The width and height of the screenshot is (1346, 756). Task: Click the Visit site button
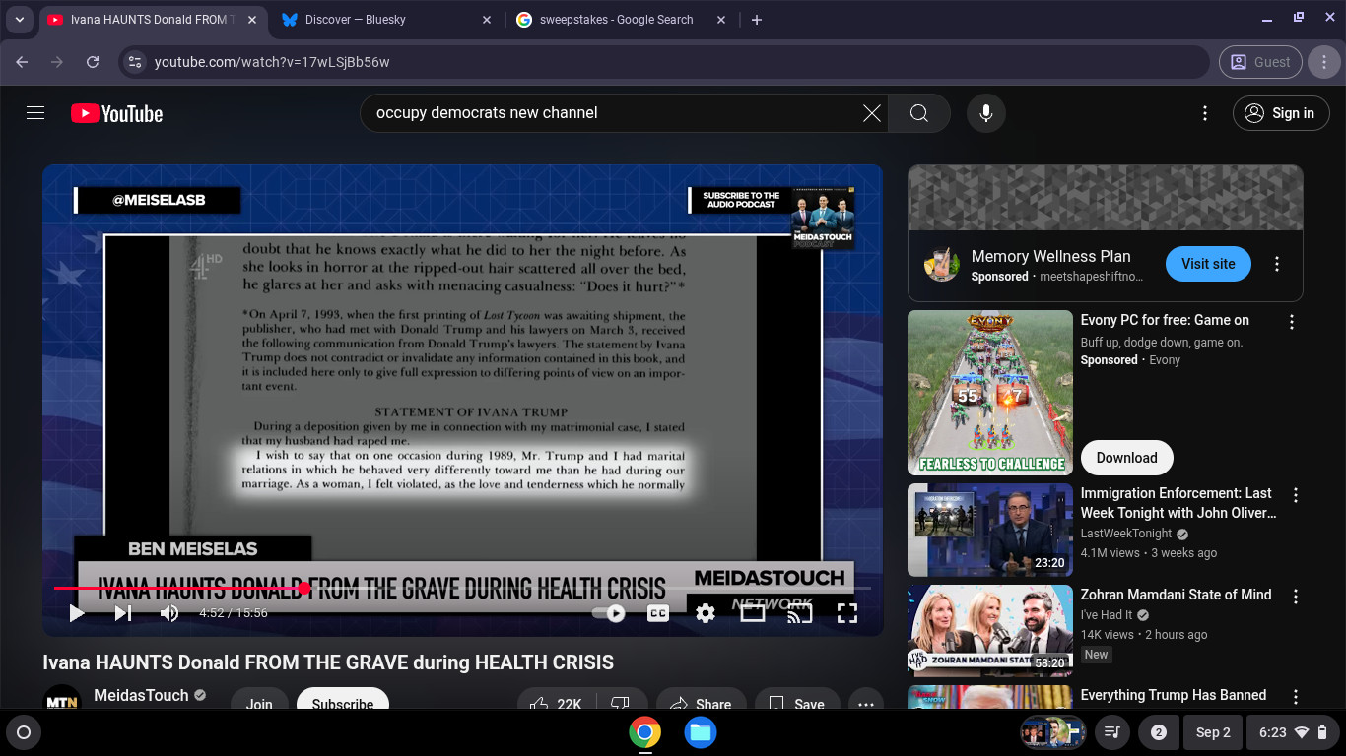click(1208, 264)
